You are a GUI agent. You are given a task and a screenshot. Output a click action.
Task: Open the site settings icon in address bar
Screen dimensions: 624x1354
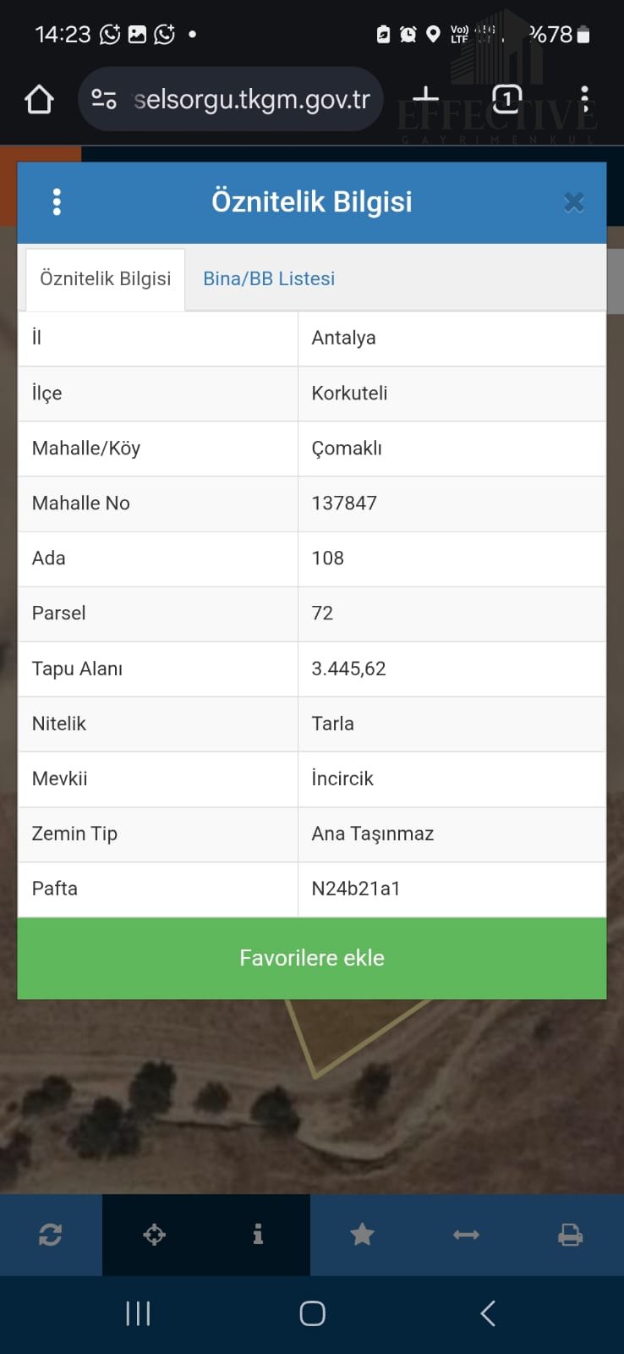coord(104,100)
